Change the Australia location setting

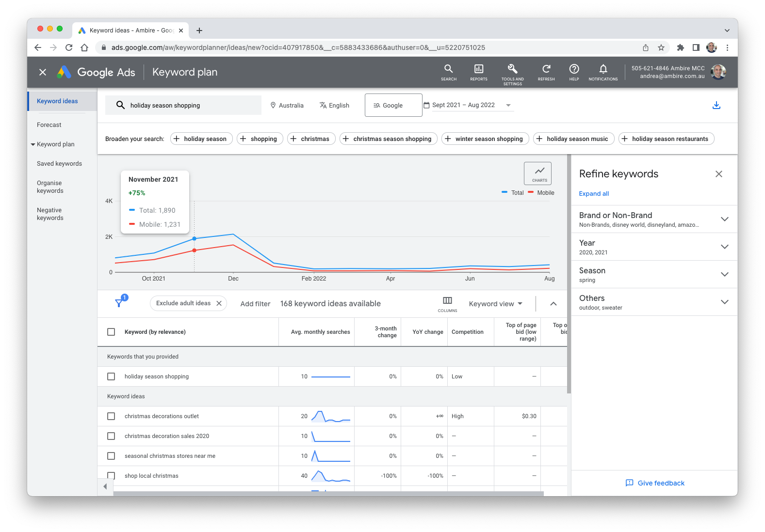click(287, 105)
